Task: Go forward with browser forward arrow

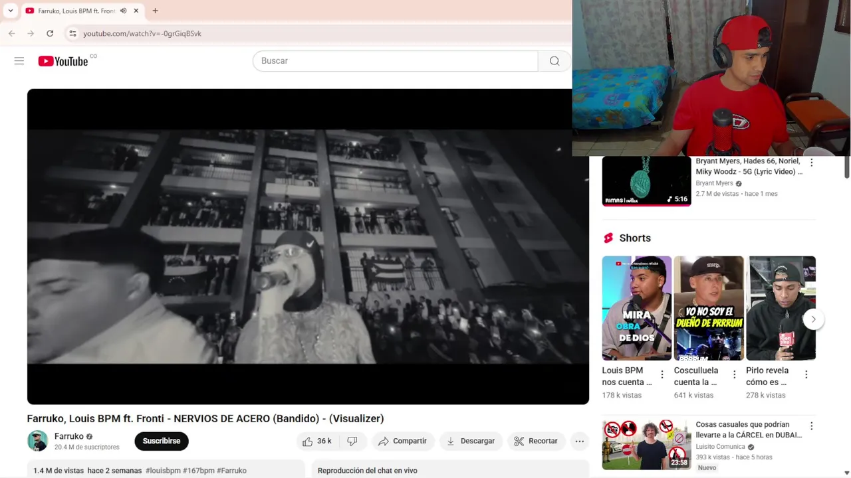Action: [31, 33]
